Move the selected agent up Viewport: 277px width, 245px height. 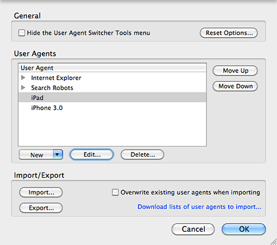[x=235, y=71]
